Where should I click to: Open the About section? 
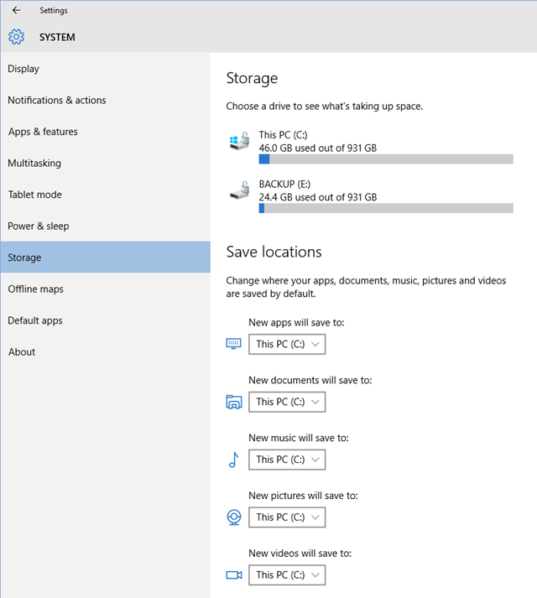click(x=106, y=352)
